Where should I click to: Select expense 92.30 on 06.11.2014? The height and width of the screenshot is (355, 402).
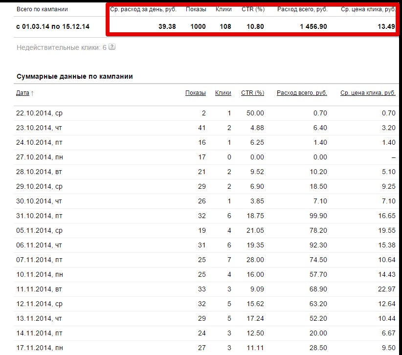[x=318, y=245]
